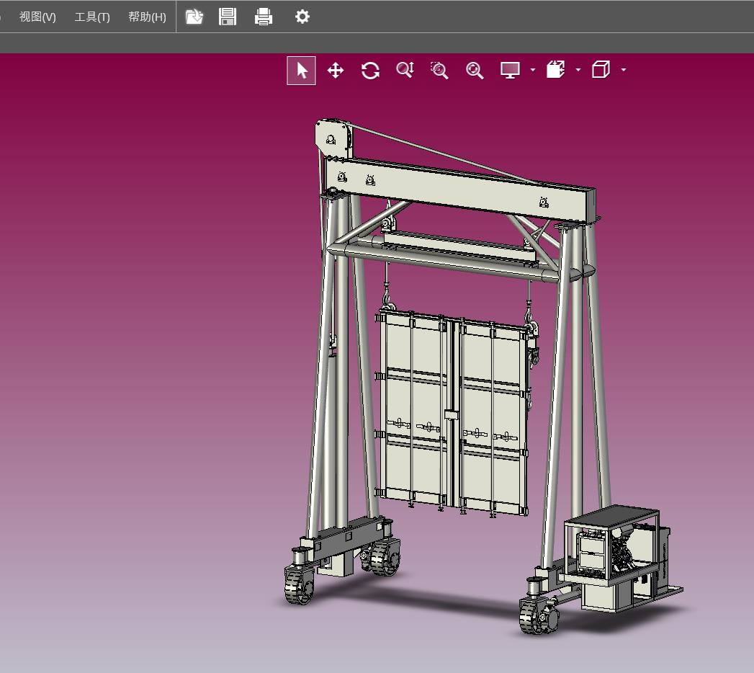Expand the section view dropdown arrow
The image size is (754, 673).
click(578, 70)
